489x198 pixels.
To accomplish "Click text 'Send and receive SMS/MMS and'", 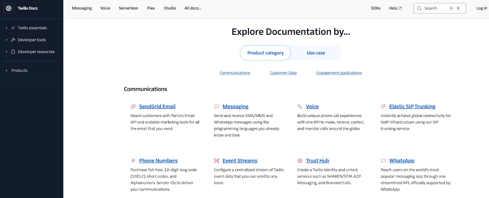I will [243, 116].
